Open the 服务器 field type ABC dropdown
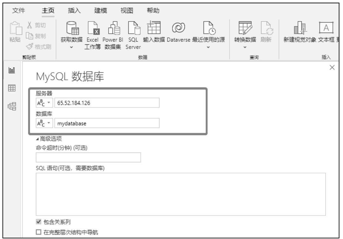 point(44,103)
